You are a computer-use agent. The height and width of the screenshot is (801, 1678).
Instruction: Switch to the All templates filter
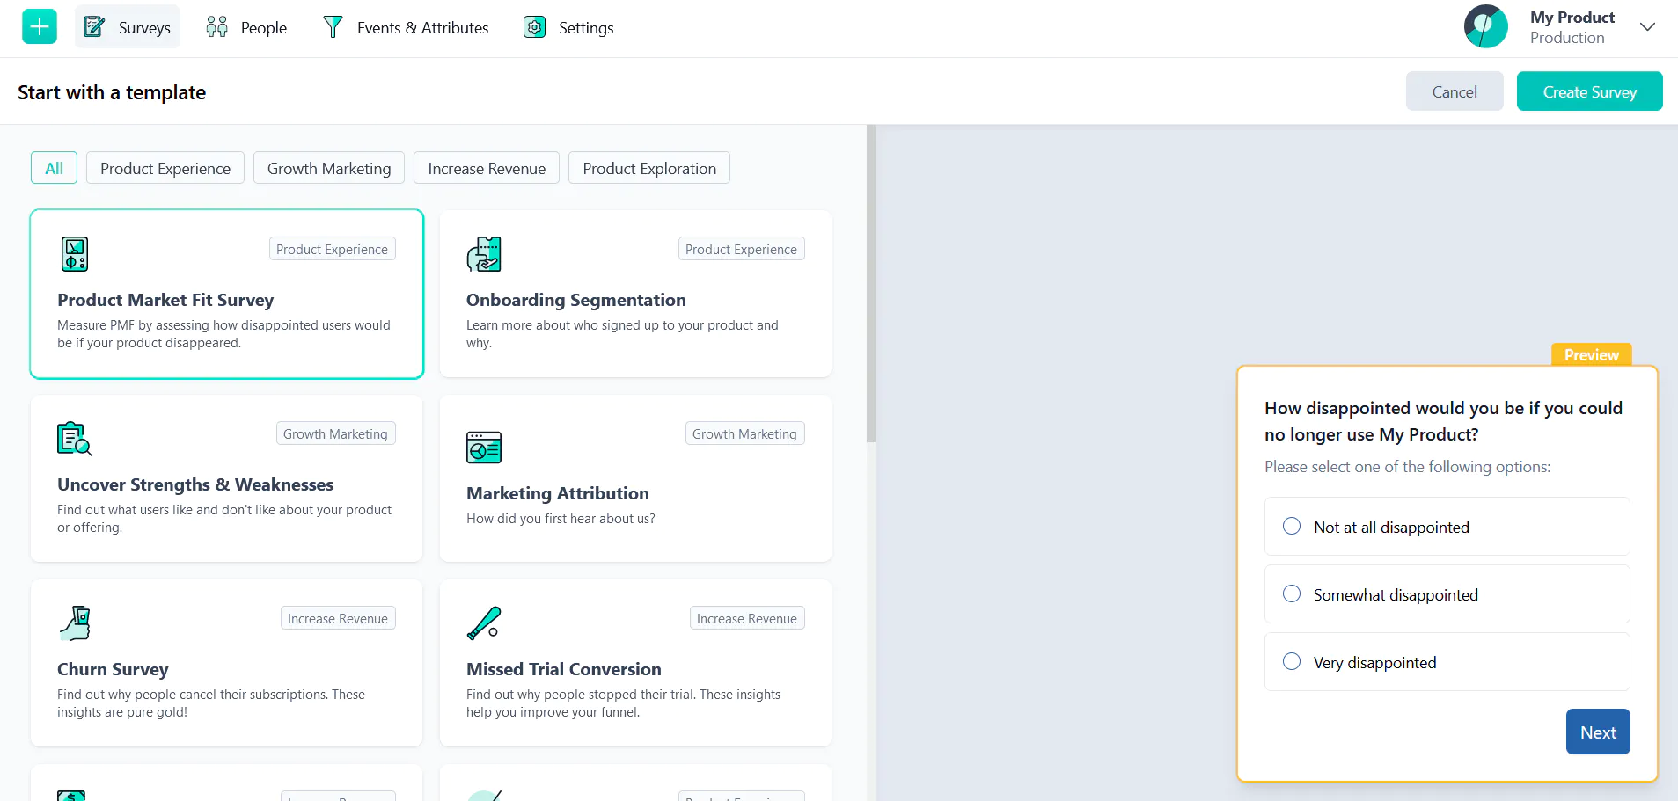coord(54,167)
